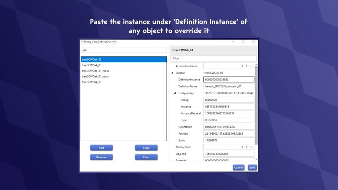
Task: Click the property Filter box
Action: point(214,58)
